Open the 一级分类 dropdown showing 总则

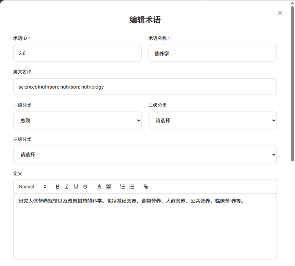(x=77, y=120)
